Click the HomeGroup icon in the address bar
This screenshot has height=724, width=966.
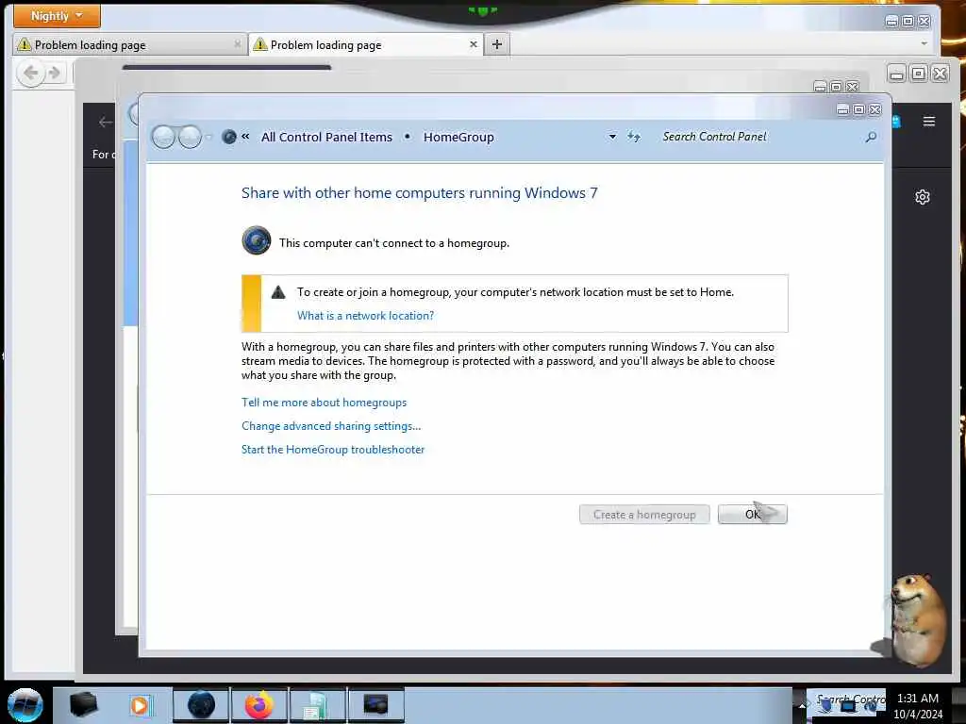(228, 137)
